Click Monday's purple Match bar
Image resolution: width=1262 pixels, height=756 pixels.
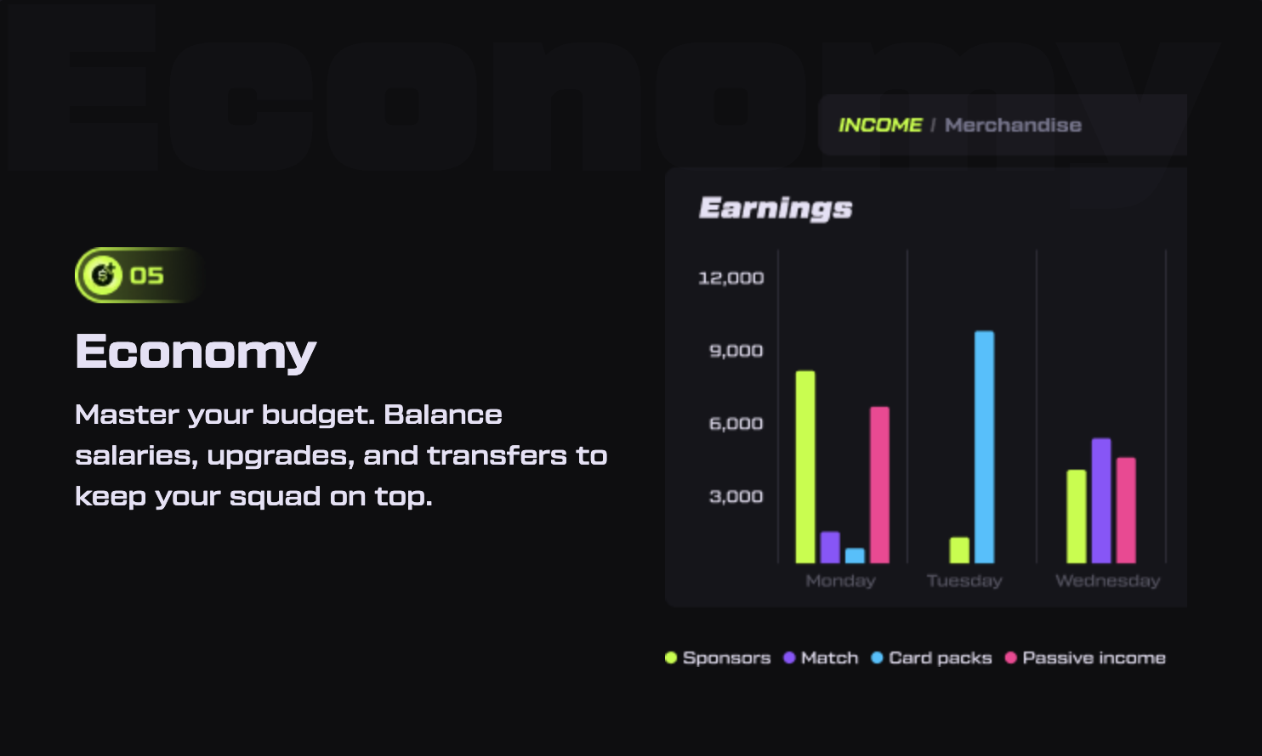[x=830, y=547]
